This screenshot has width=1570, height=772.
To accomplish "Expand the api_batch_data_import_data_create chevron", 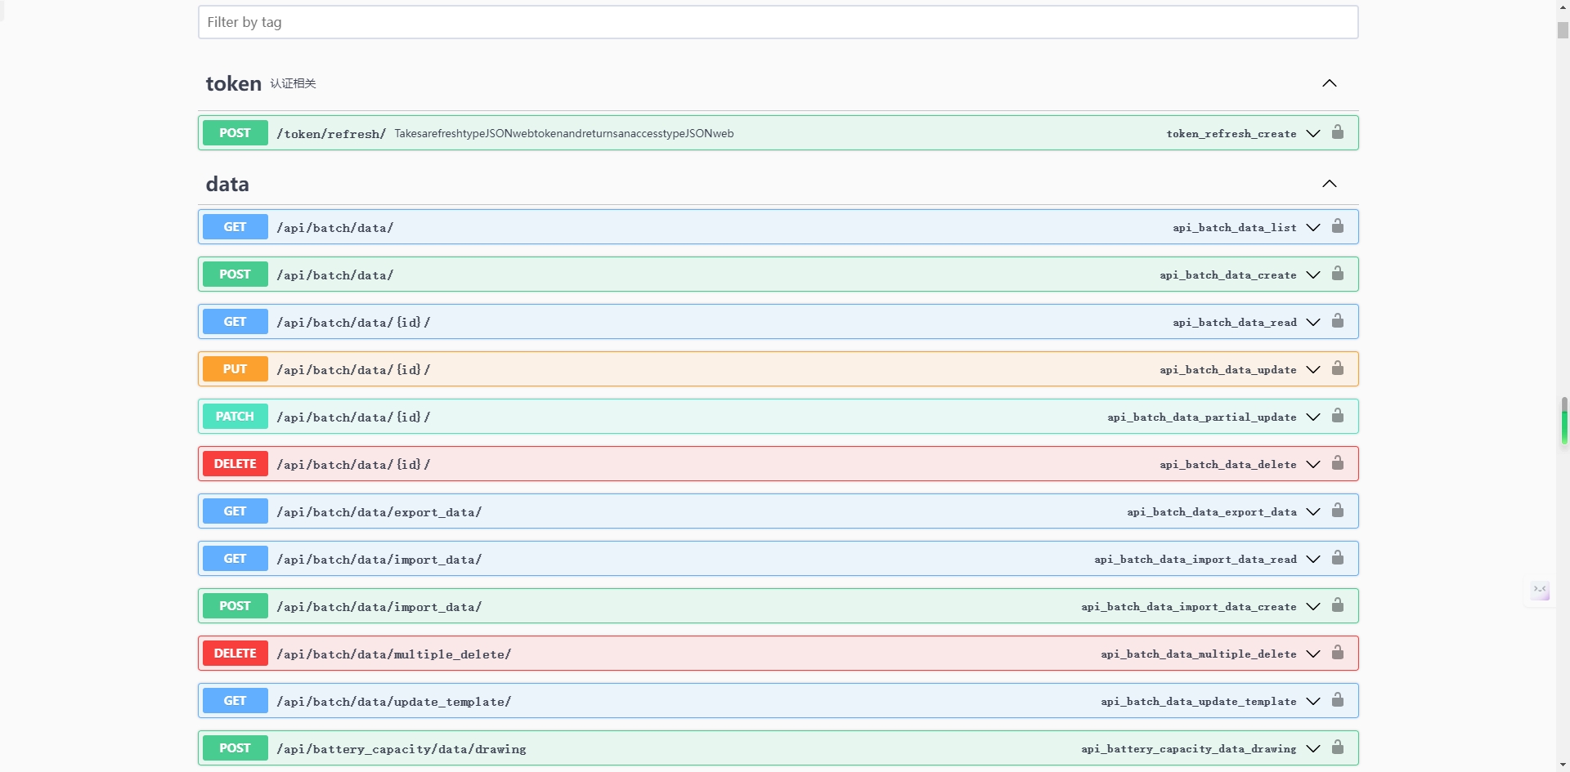I will click(1313, 606).
